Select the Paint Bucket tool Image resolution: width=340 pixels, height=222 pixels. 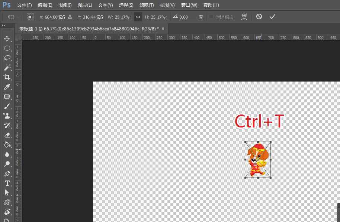(7, 145)
